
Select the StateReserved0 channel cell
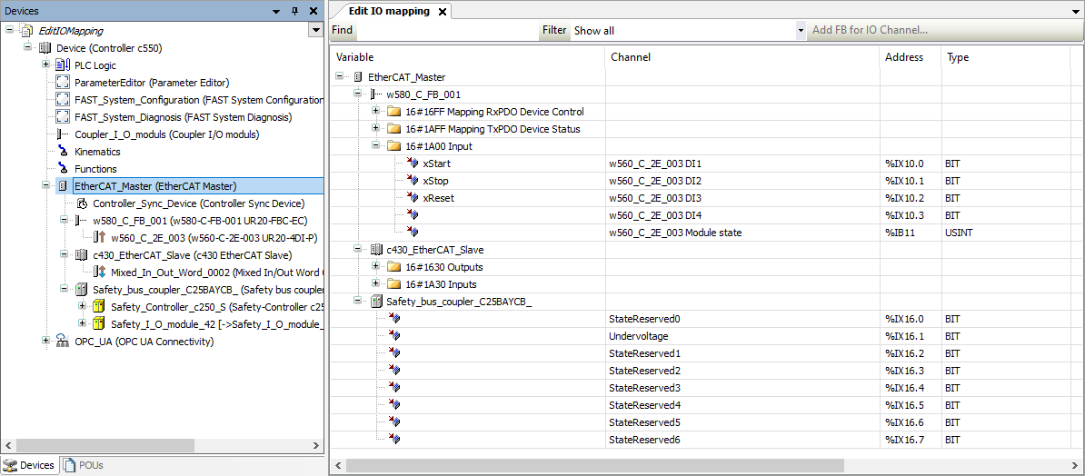(x=742, y=319)
